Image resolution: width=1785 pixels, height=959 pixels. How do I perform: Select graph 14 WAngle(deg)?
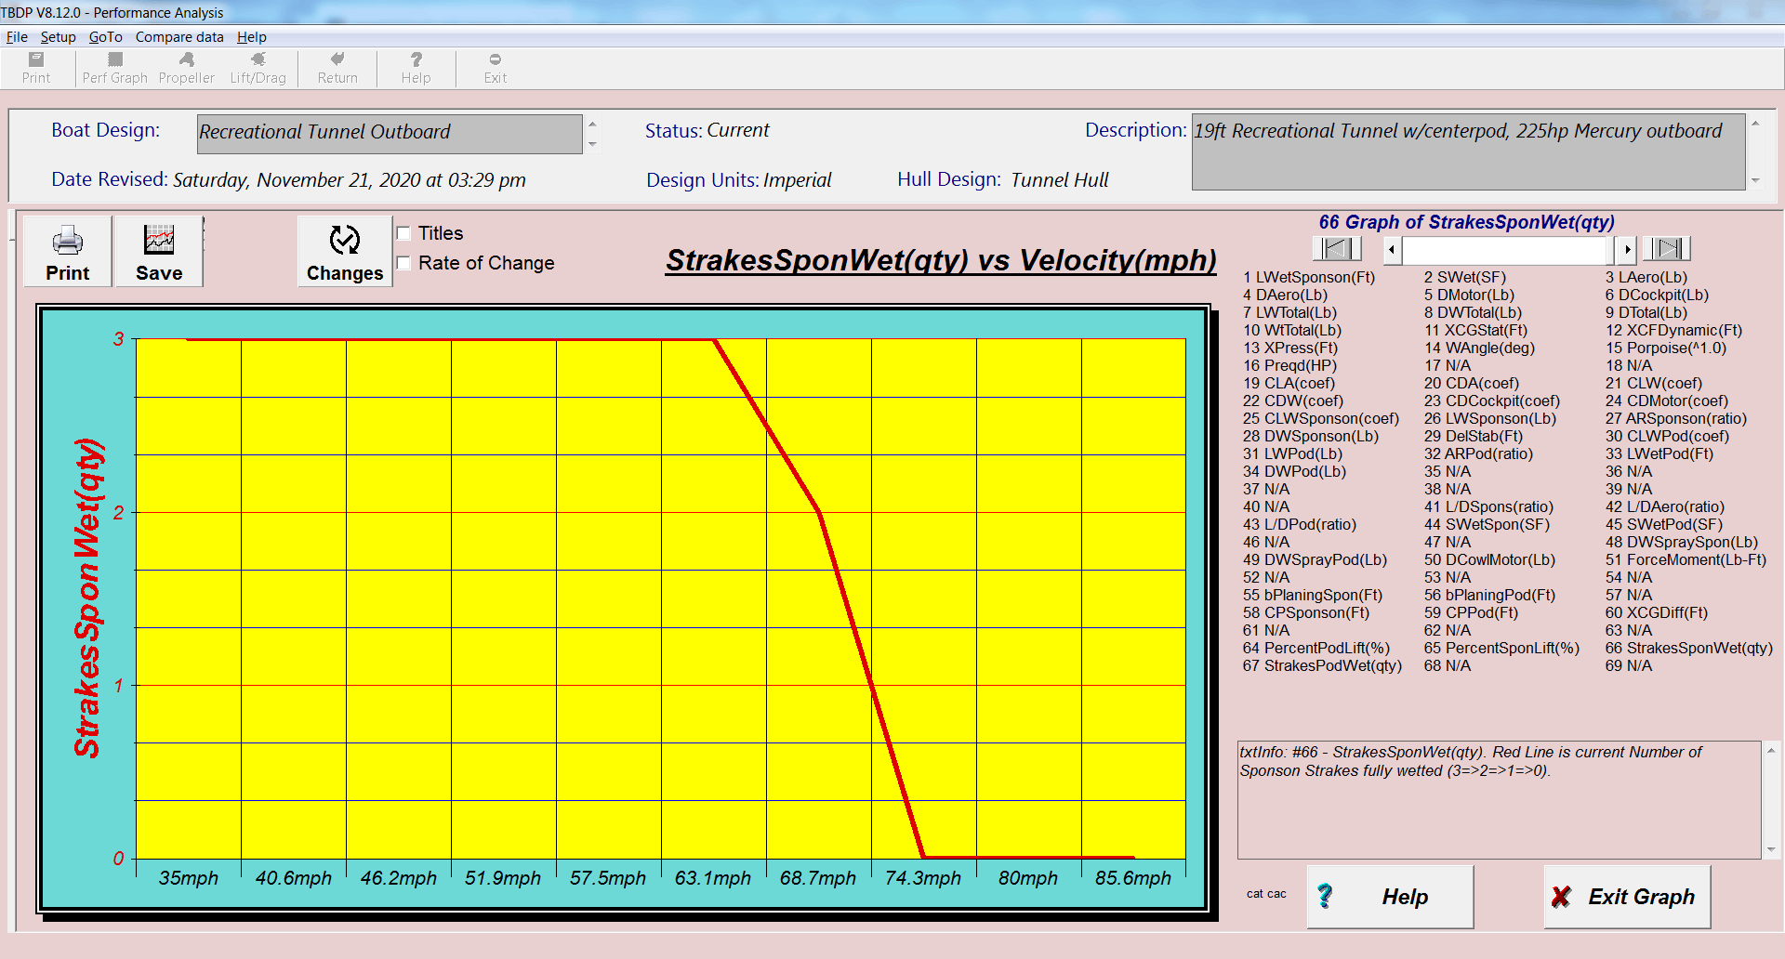point(1479,348)
